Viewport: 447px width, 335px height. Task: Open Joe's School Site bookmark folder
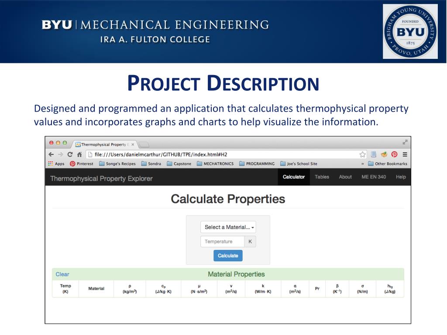point(299,164)
